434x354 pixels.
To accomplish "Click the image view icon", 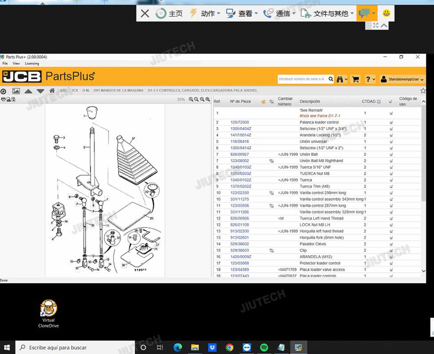I will pyautogui.click(x=16, y=91).
